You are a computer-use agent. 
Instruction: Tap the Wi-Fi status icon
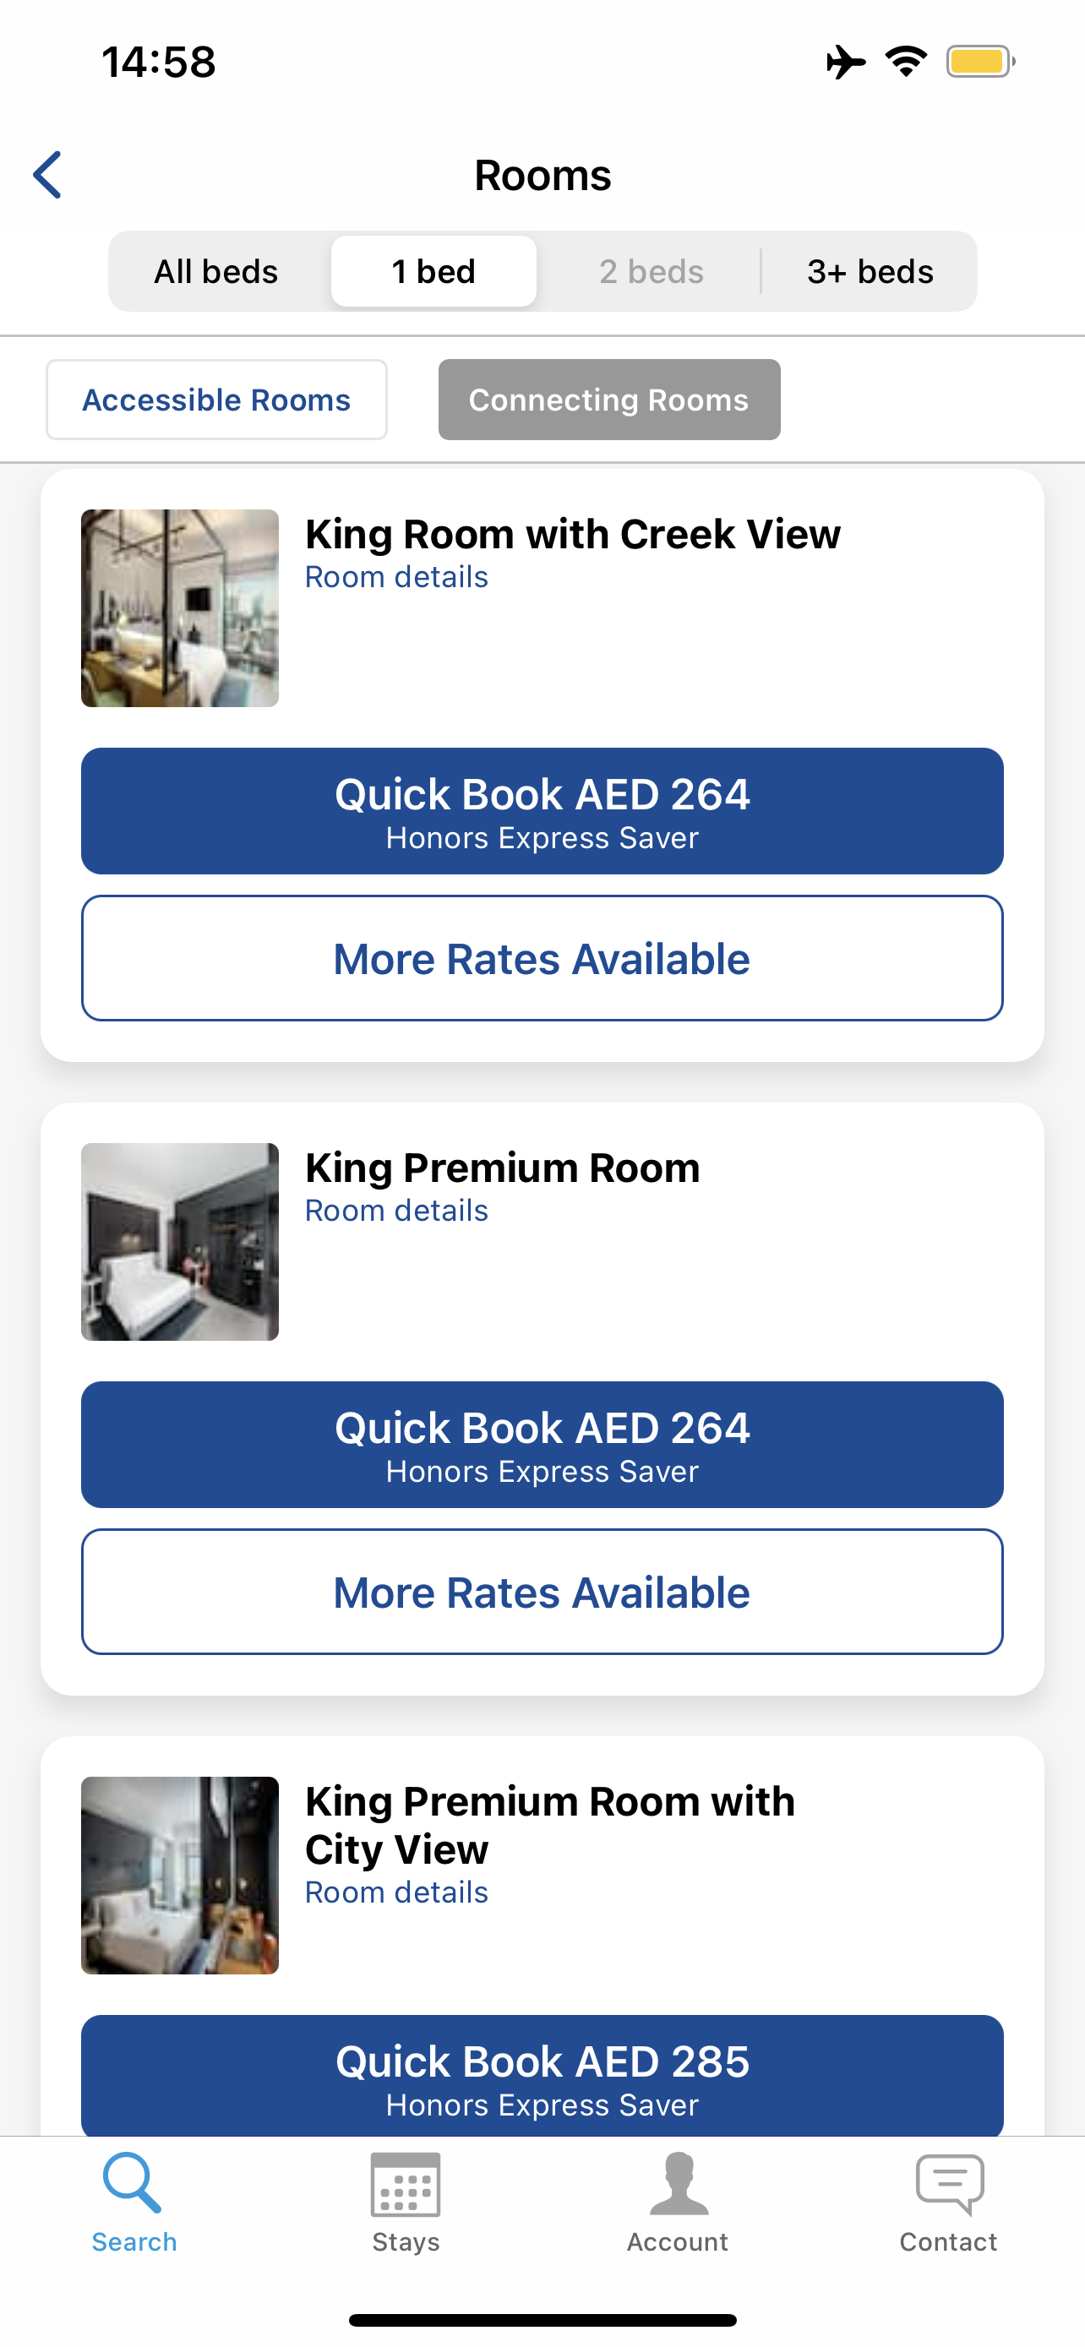point(906,62)
